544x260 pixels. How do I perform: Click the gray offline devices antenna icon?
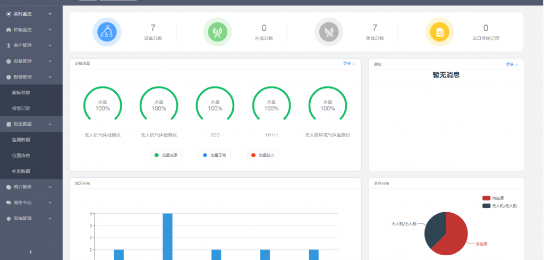coord(329,32)
